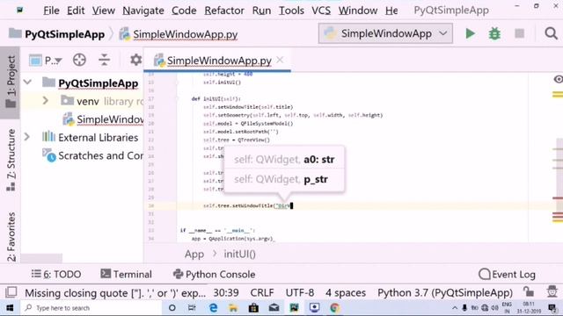Click the Stop process button
563x316 pixels.
(519, 33)
